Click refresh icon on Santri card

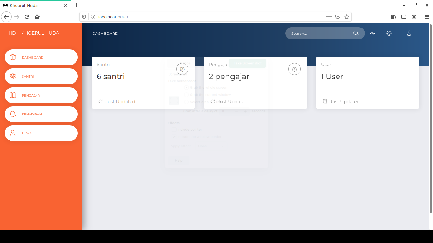point(100,102)
